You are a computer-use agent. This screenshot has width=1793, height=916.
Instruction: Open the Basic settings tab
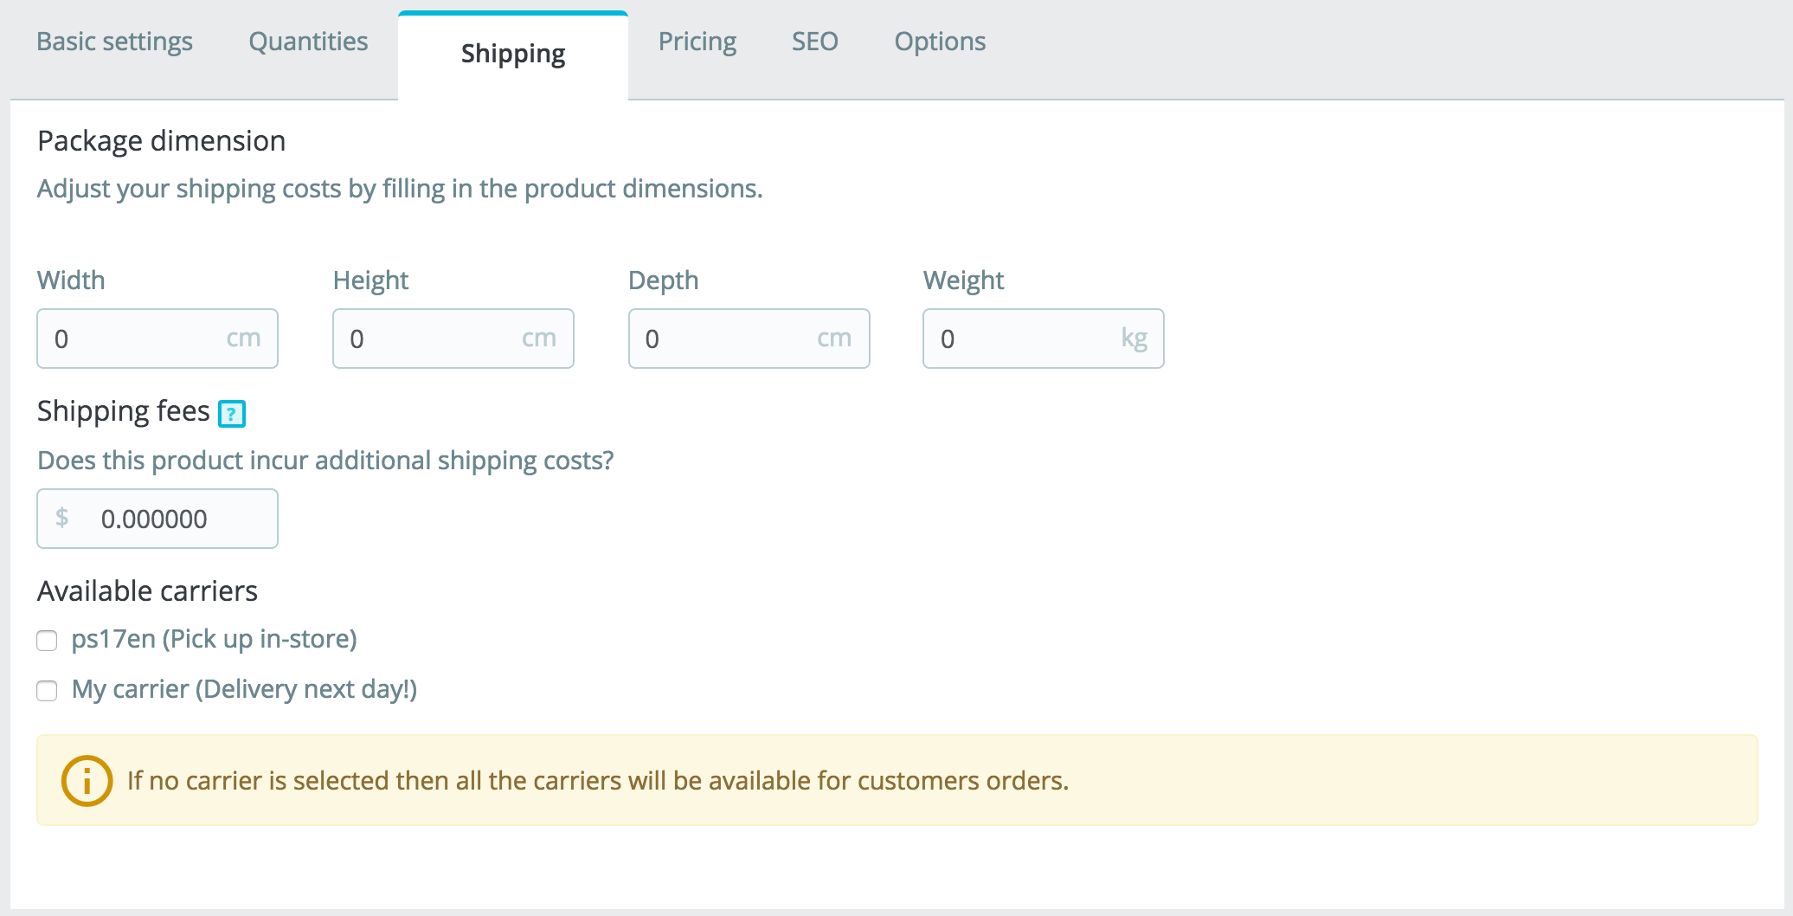114,42
